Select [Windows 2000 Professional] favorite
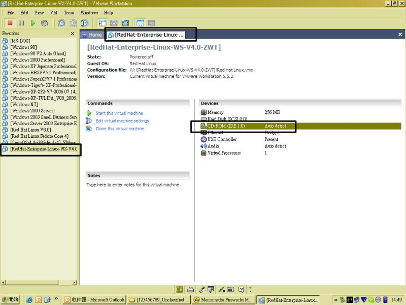Viewport: 406px width, 305px height. (x=38, y=60)
